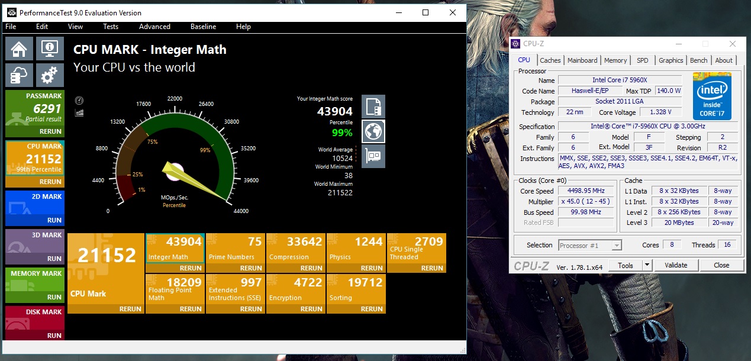Open the PerformanceTest settings gears icon
This screenshot has width=751, height=361.
click(50, 75)
